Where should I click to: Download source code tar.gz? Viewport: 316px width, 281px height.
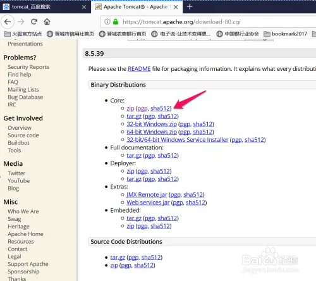pyautogui.click(x=118, y=258)
